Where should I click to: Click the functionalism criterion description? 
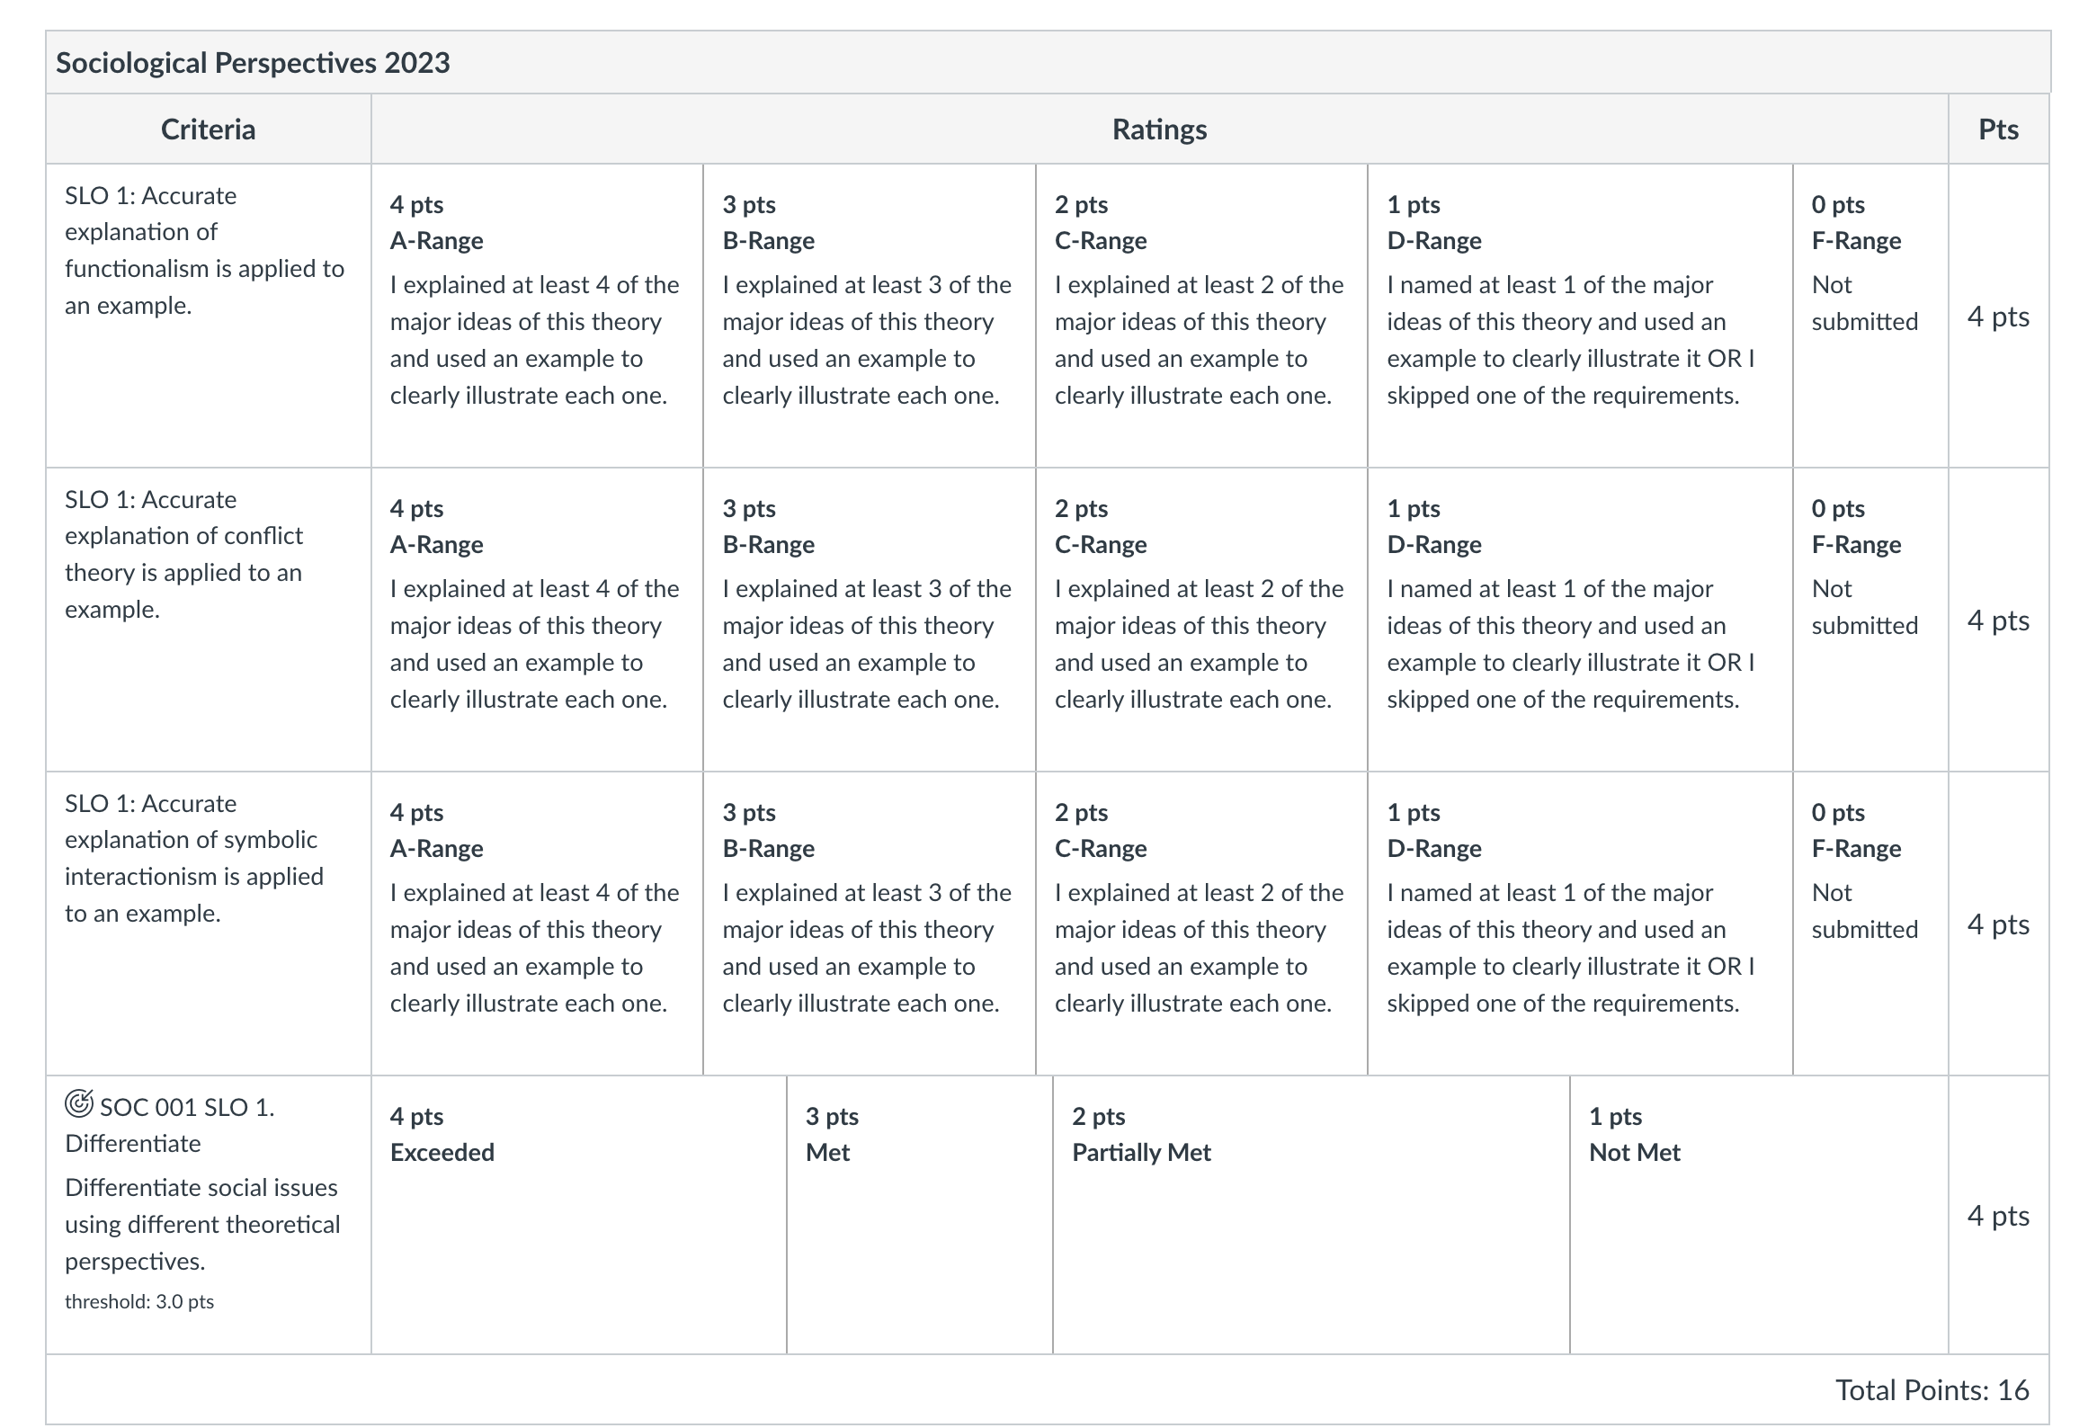point(204,250)
